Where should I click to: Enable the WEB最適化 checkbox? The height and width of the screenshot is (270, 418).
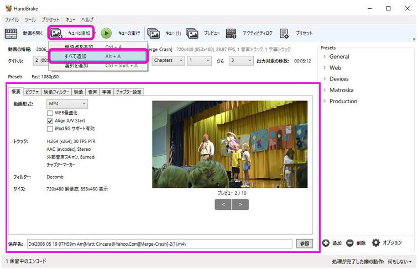pyautogui.click(x=50, y=113)
